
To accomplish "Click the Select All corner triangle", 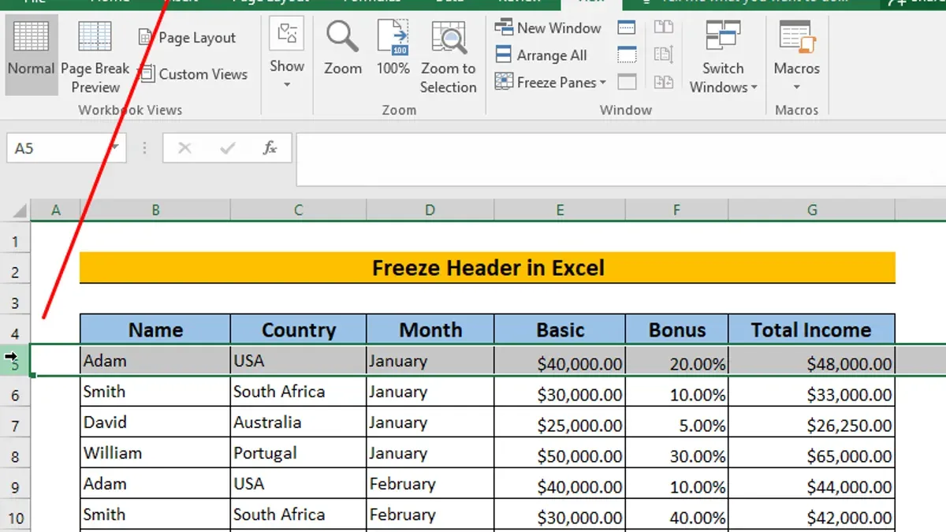I will pos(17,210).
